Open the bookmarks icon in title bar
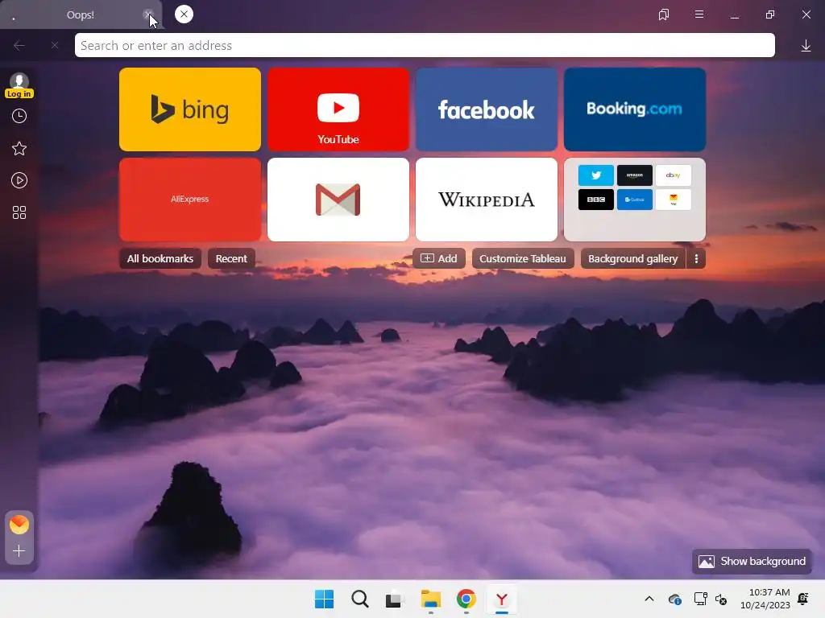This screenshot has width=825, height=618. pos(664,14)
